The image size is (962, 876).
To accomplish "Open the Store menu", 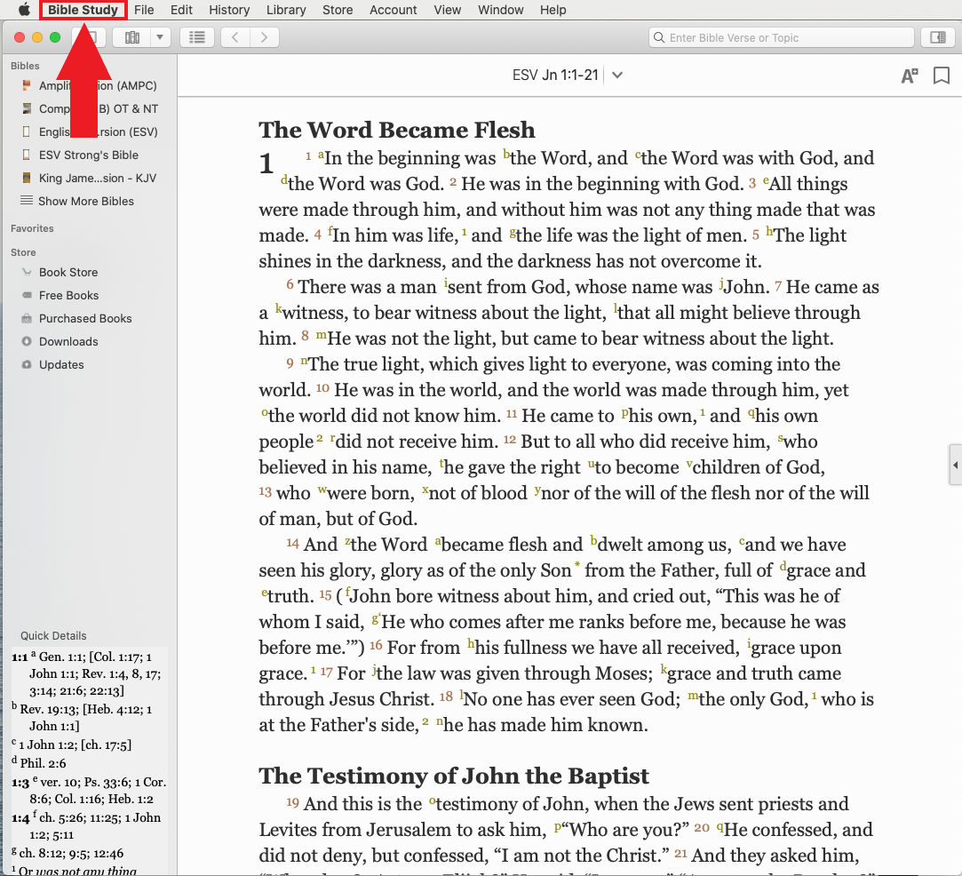I will click(338, 10).
